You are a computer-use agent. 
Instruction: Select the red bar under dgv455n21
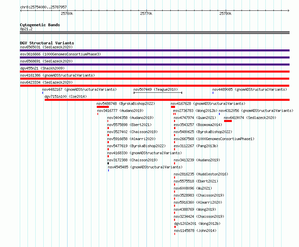pyautogui.click(x=155, y=72)
